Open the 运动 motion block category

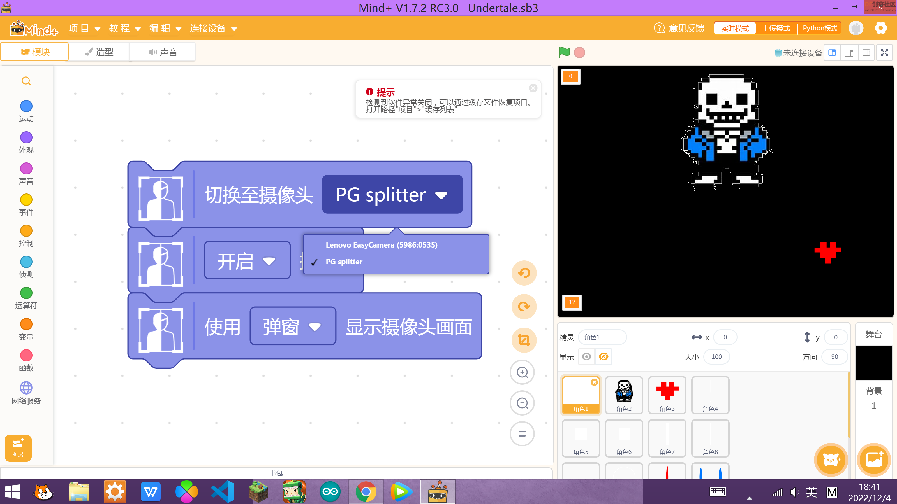(26, 111)
